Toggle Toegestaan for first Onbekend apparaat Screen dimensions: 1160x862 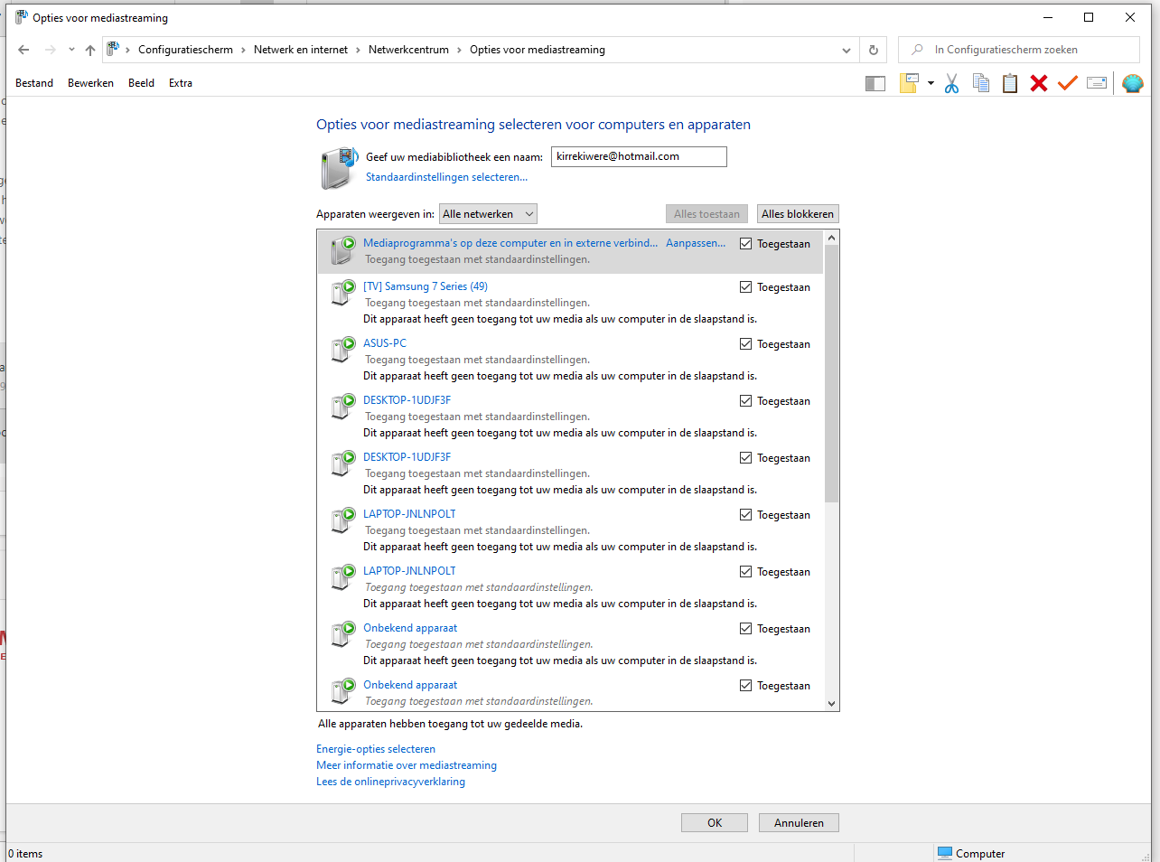point(745,629)
